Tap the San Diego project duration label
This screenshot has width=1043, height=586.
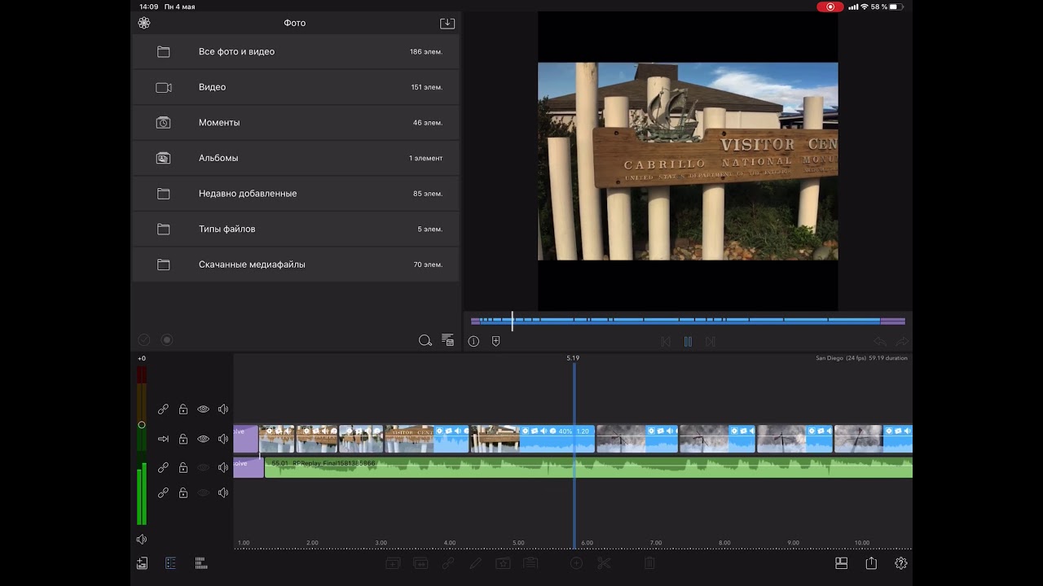[x=861, y=358]
